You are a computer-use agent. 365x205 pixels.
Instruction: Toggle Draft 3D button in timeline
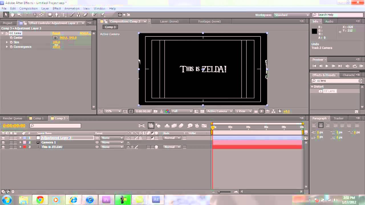pyautogui.click(x=158, y=126)
